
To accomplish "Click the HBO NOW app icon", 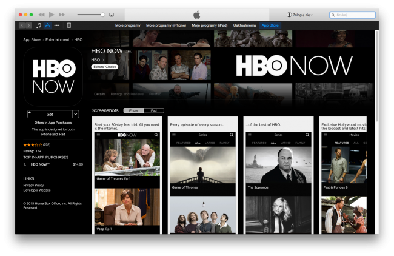I will [x=53, y=76].
